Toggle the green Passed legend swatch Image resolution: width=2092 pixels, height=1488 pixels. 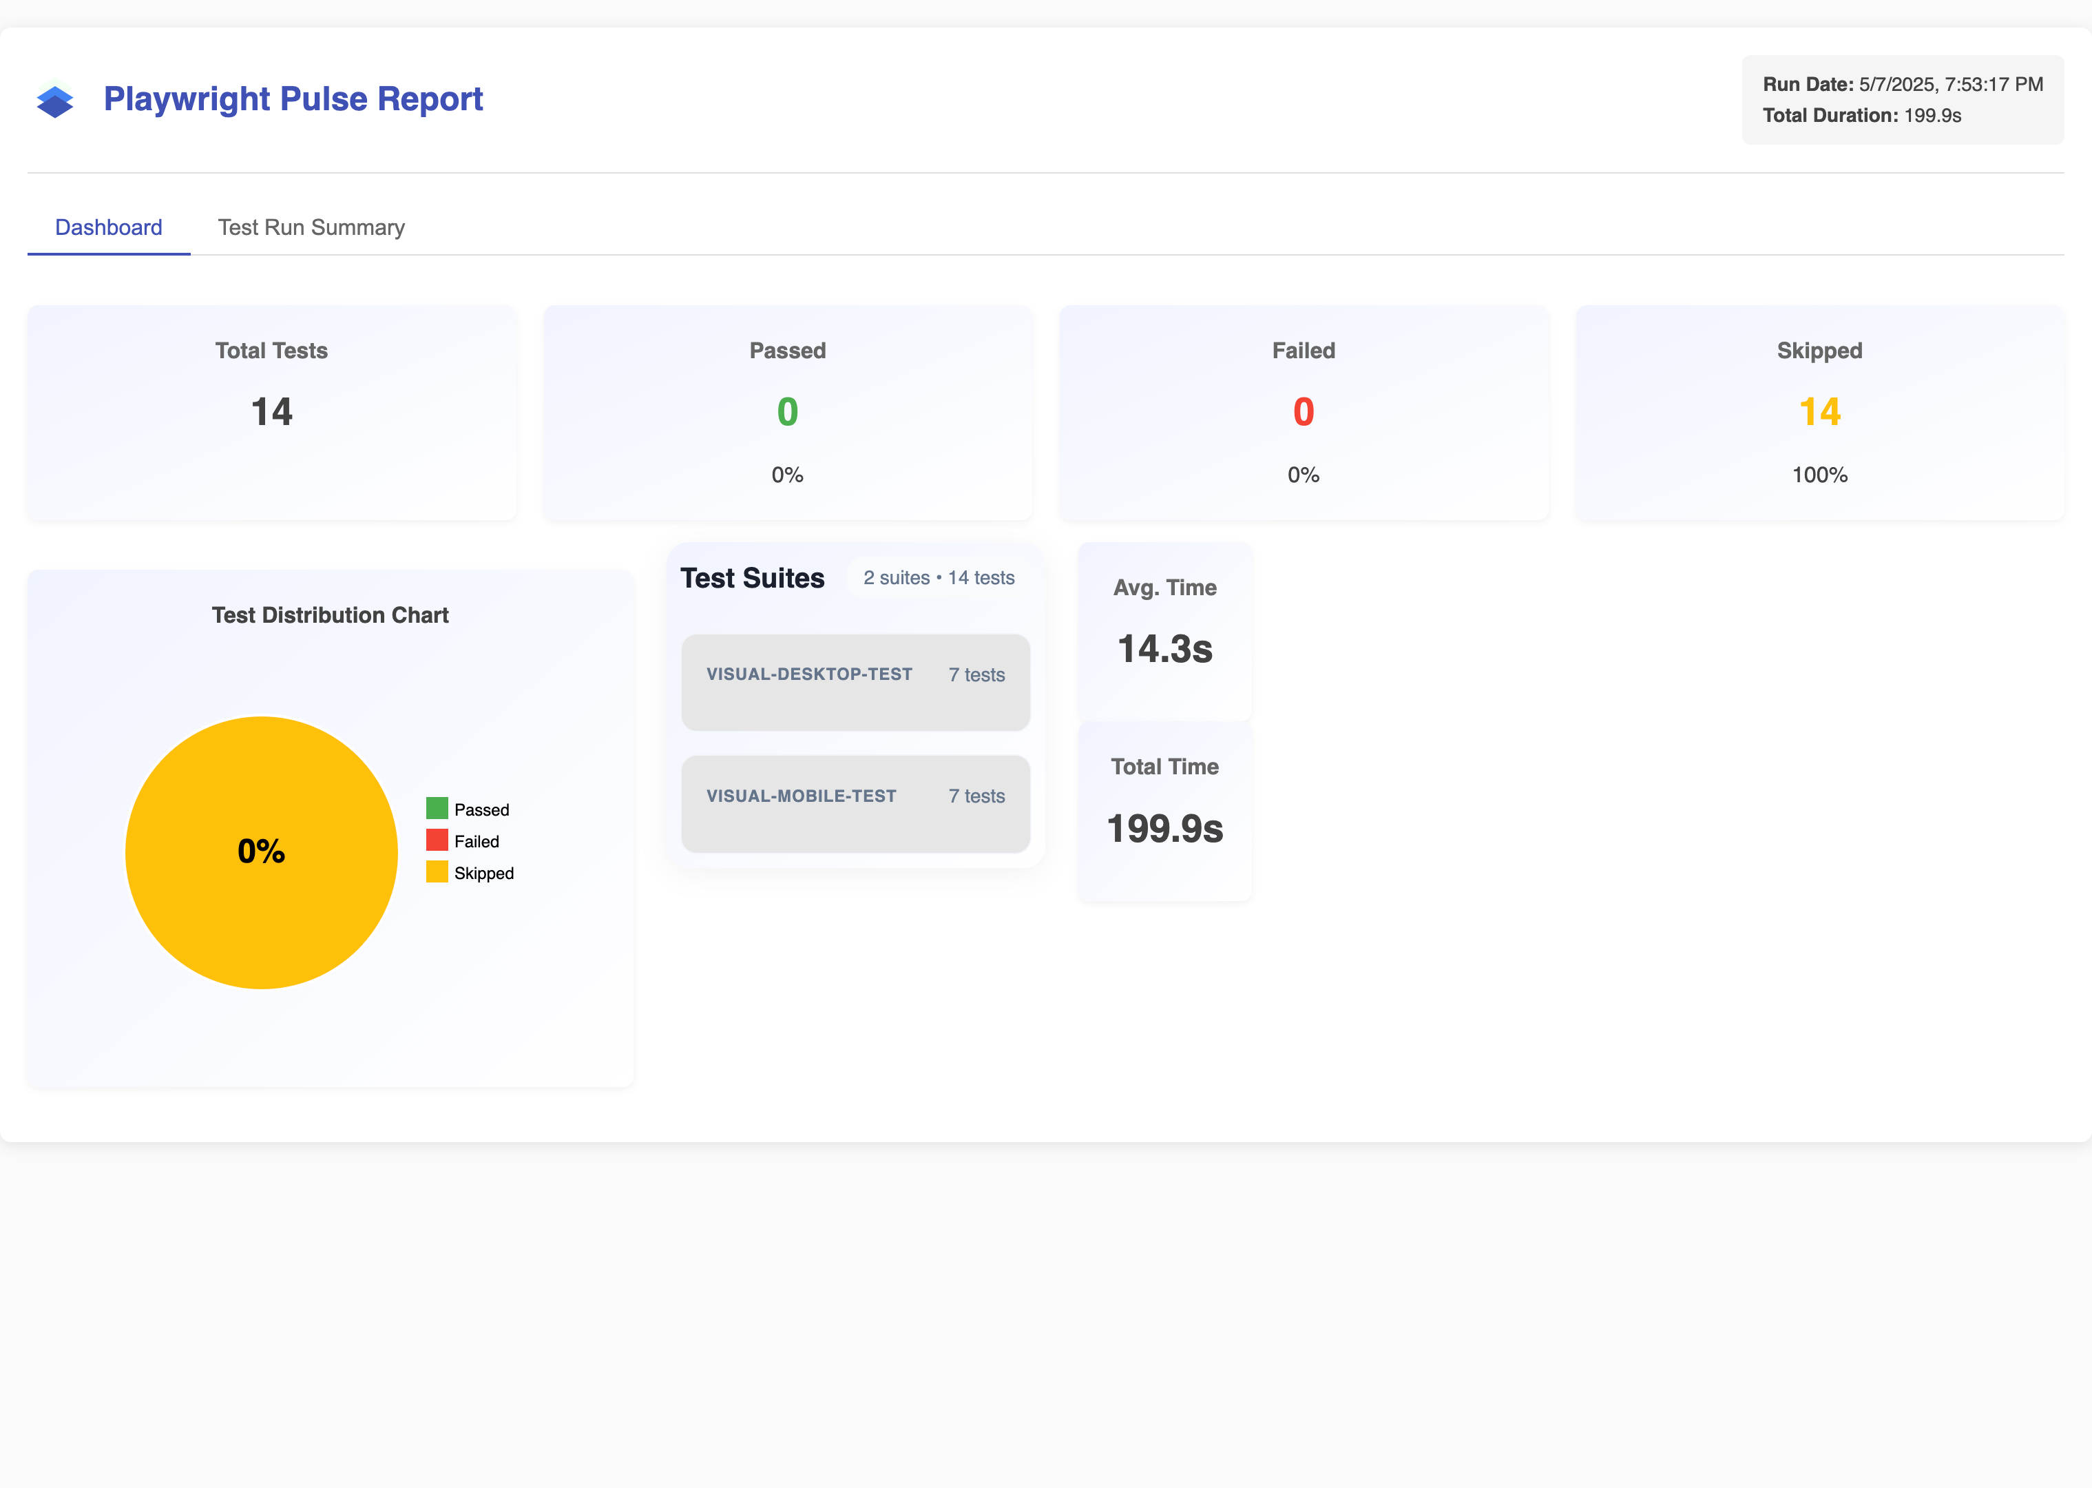[x=437, y=808]
